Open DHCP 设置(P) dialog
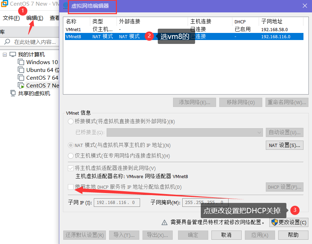 [x=285, y=187]
